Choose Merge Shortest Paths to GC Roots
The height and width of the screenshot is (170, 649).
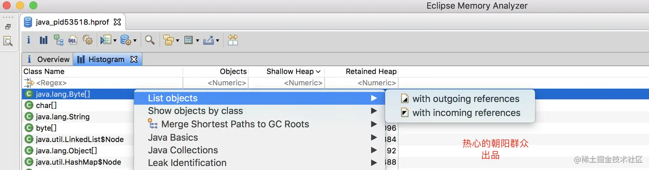tap(259, 124)
